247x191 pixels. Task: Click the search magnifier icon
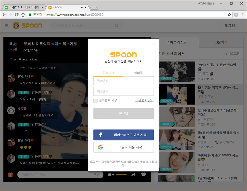tap(117, 26)
